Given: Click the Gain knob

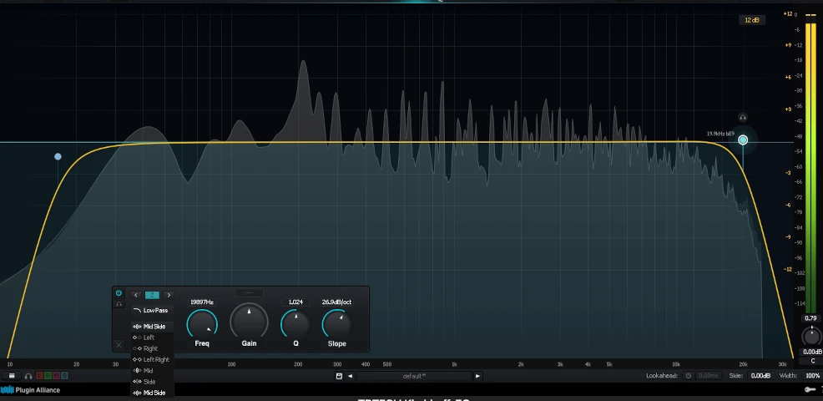Looking at the screenshot, I should [249, 322].
